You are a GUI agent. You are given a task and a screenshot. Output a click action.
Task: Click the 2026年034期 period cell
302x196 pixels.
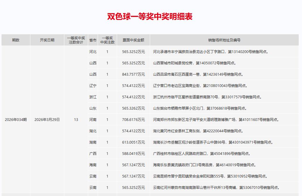(16, 120)
